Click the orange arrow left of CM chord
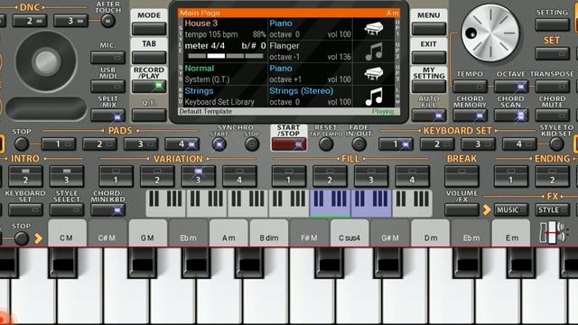This screenshot has height=325, width=578. [x=38, y=238]
